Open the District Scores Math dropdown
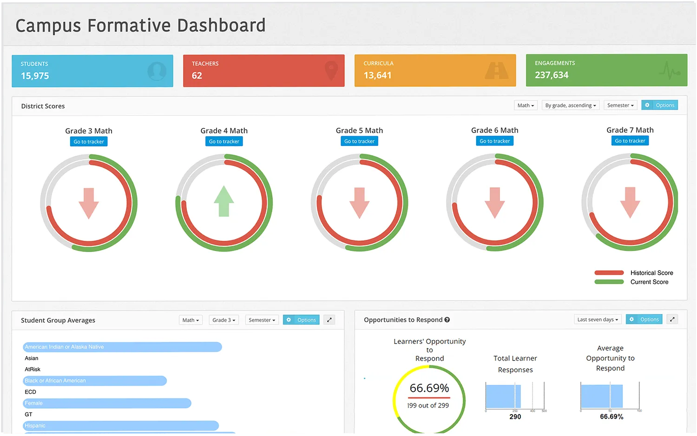The width and height of the screenshot is (697, 436). pos(526,106)
